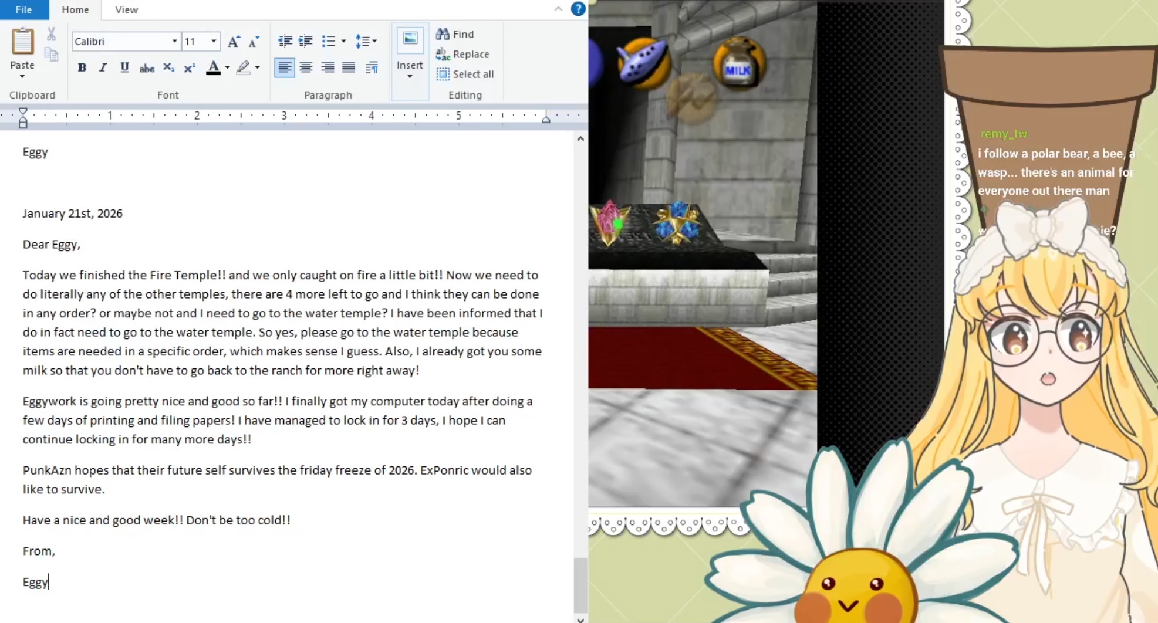The height and width of the screenshot is (623, 1158).
Task: Open the Paste options arrow
Action: click(x=22, y=76)
